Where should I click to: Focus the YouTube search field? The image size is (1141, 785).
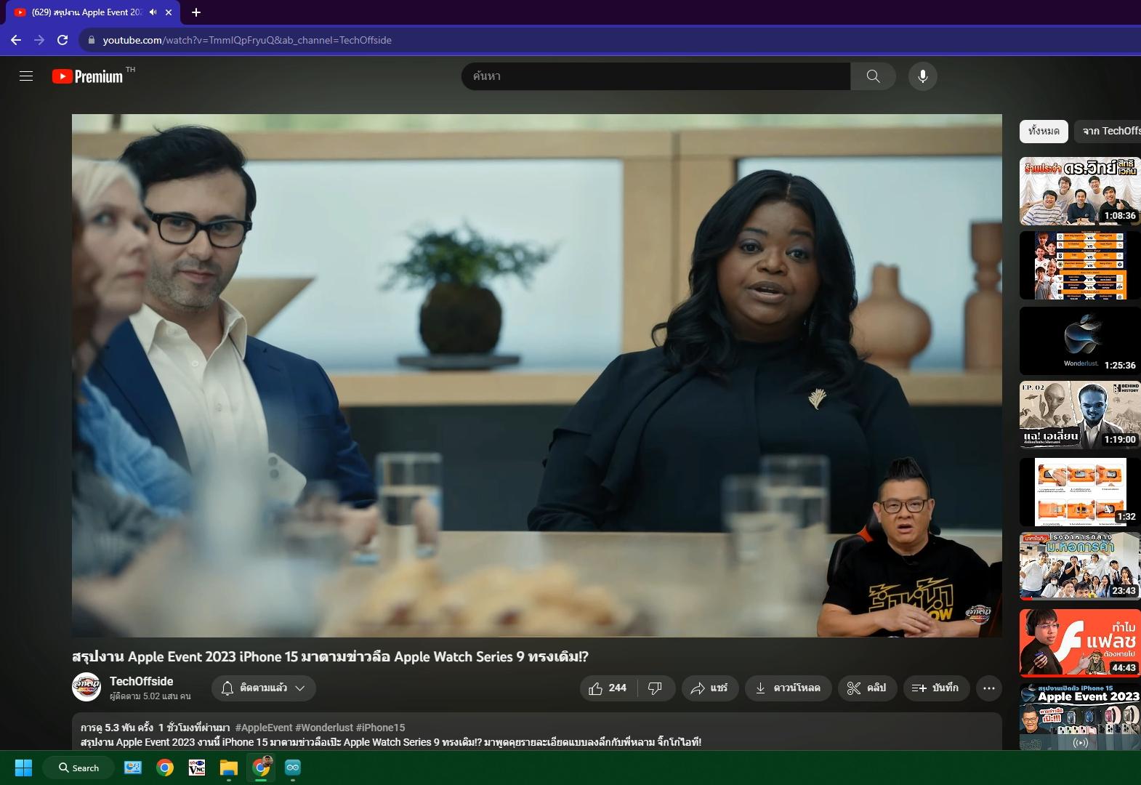[x=656, y=76]
